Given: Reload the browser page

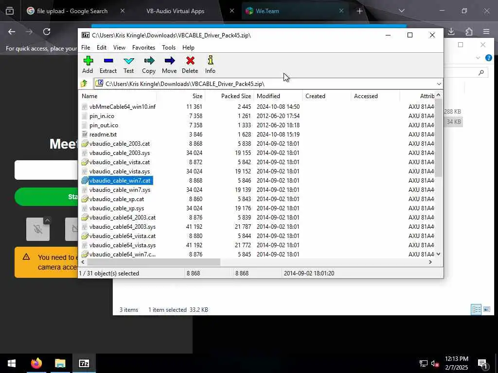Looking at the screenshot, I should 47,32.
